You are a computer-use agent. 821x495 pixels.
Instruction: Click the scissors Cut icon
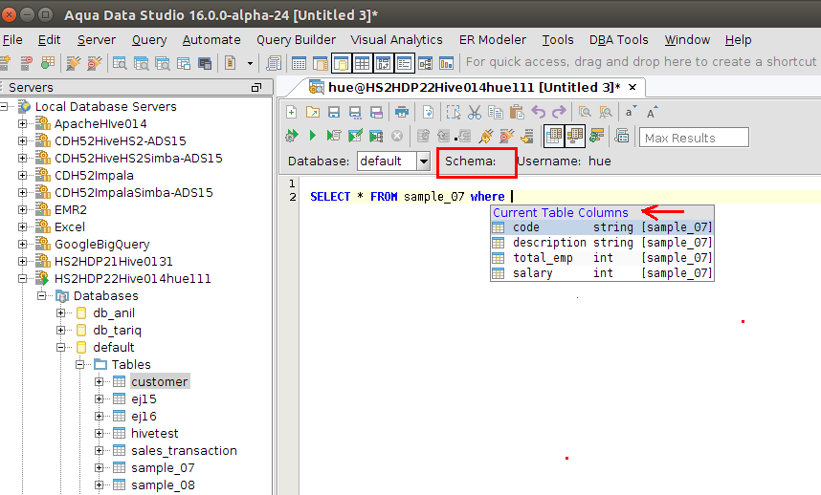(475, 112)
